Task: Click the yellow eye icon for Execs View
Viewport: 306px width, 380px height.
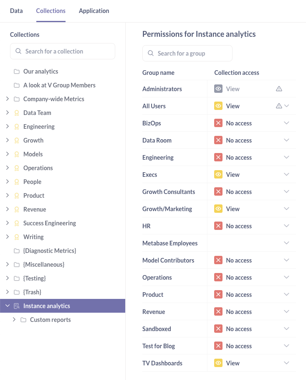Action: tap(218, 174)
